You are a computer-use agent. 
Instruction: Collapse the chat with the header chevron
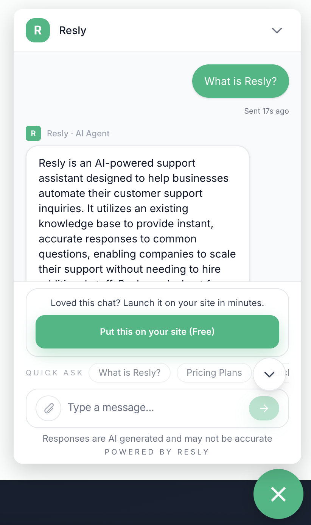[277, 30]
